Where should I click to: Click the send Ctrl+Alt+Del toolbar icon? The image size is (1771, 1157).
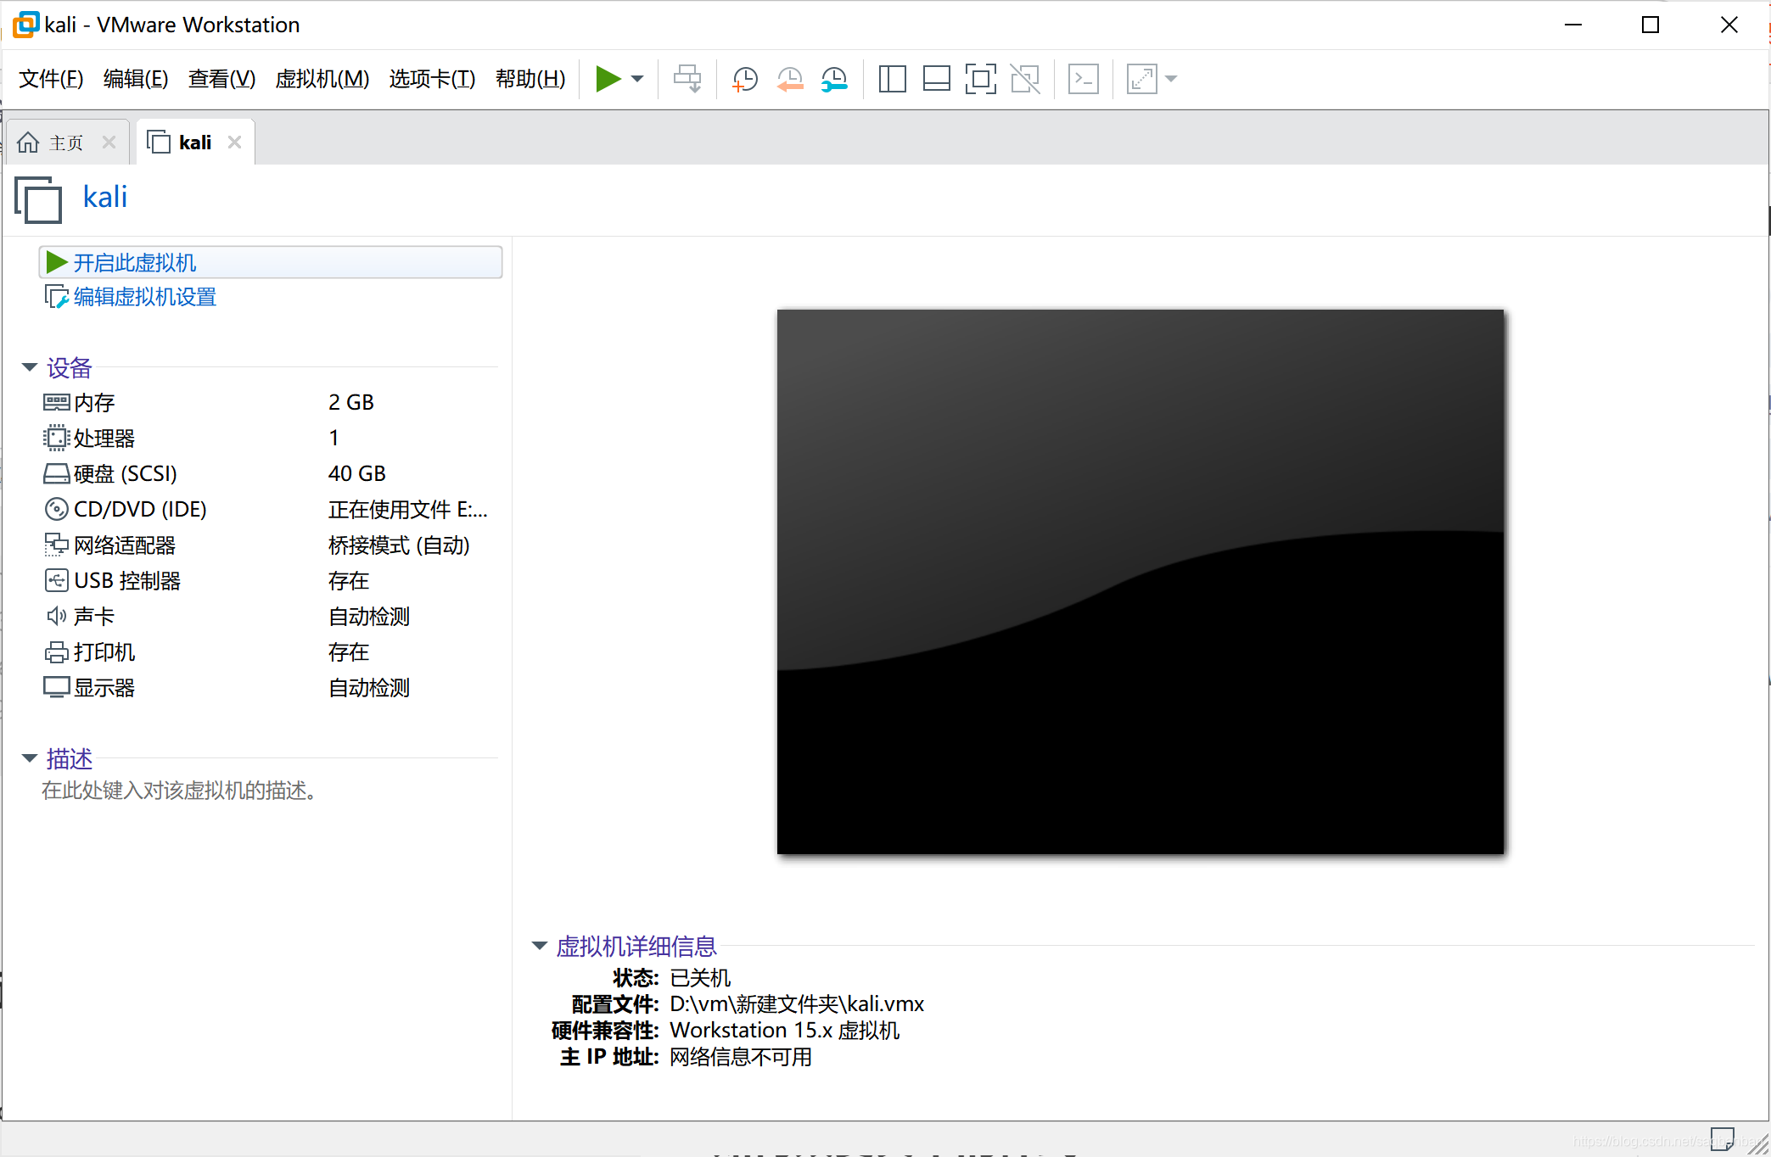(x=687, y=79)
